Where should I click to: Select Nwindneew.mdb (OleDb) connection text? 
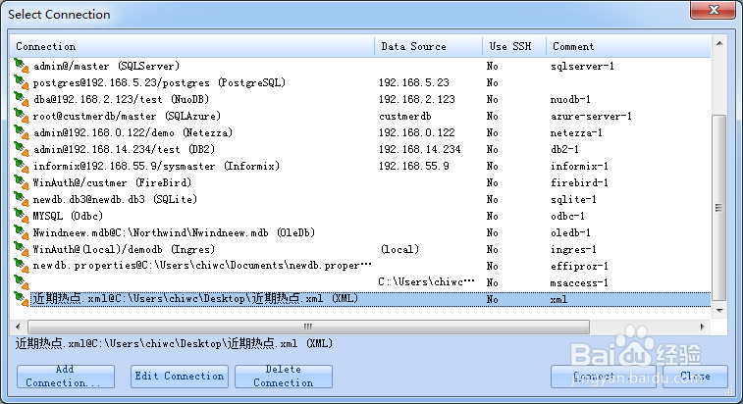pos(174,232)
